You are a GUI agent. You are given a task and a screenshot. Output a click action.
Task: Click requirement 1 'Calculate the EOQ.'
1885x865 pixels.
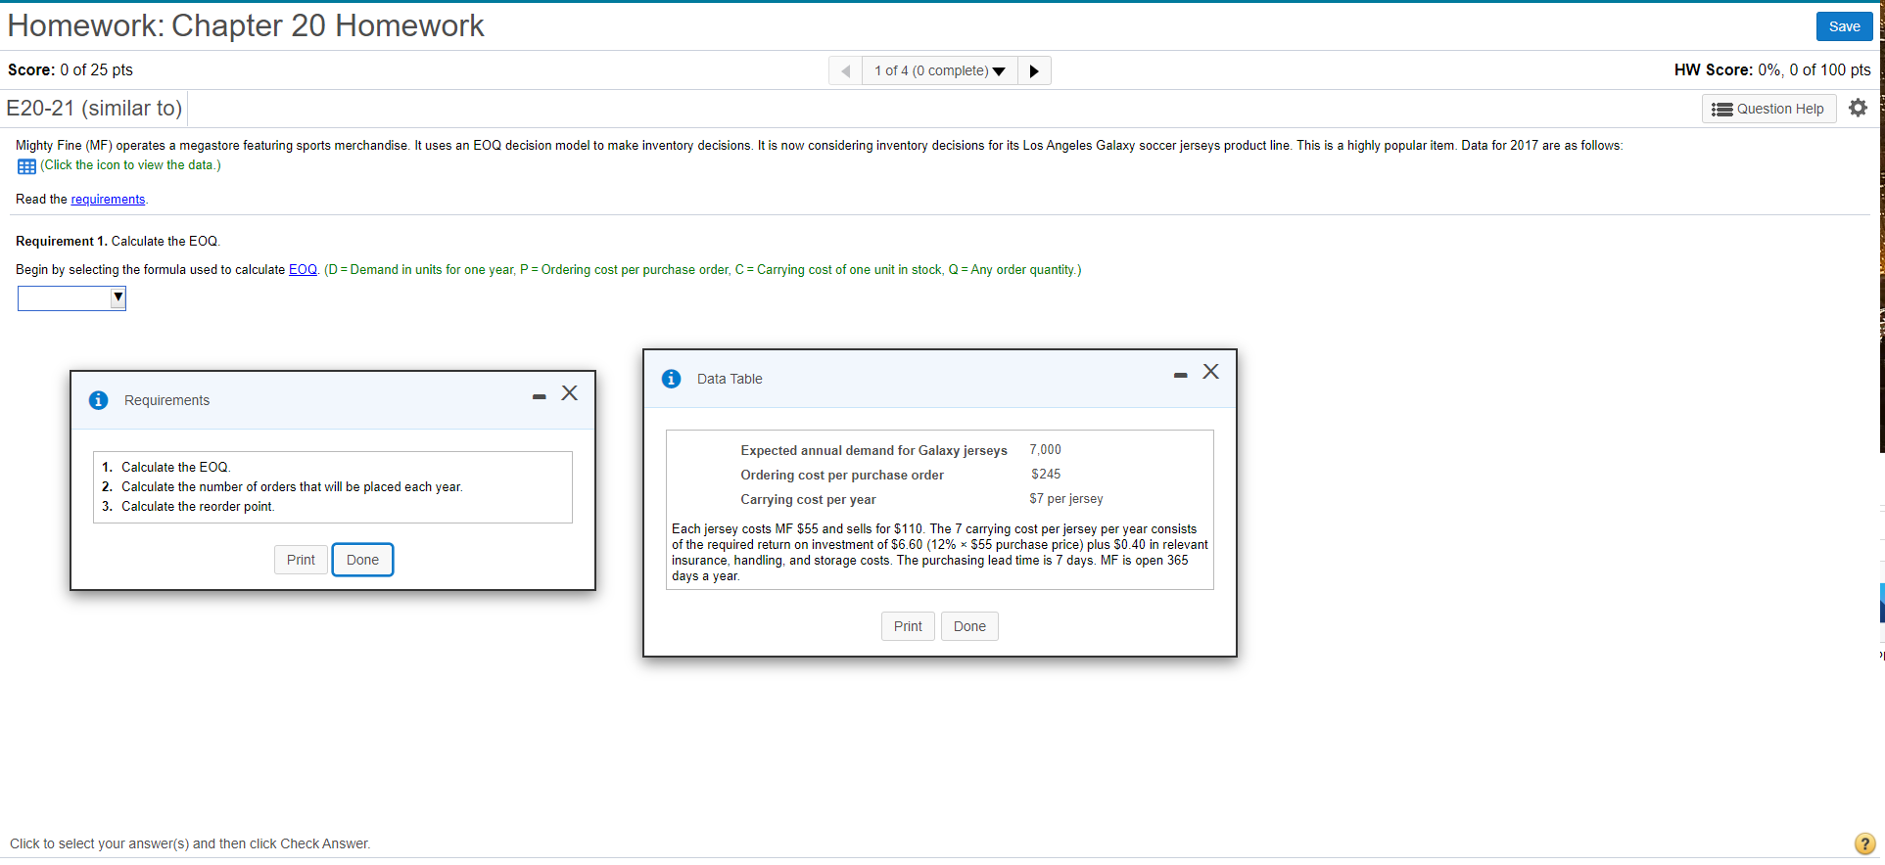point(175,468)
